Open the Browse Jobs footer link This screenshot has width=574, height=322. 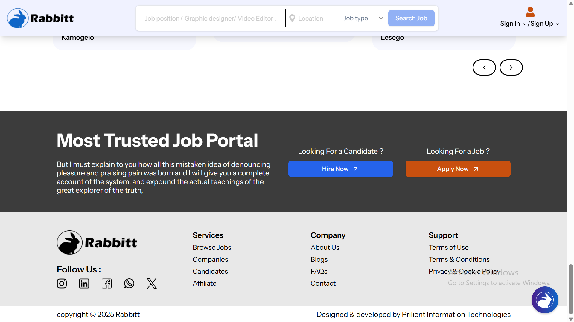tap(212, 247)
